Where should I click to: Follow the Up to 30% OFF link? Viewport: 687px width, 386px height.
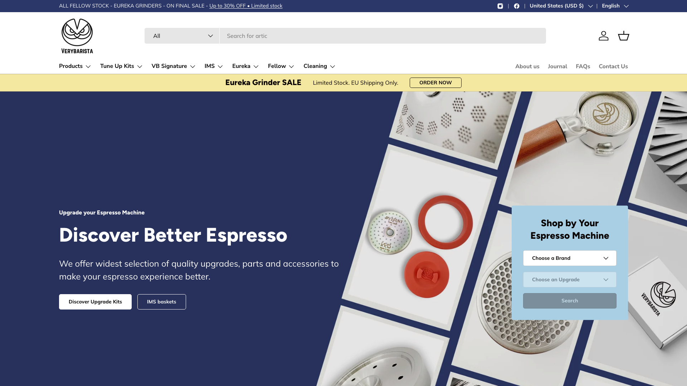click(246, 6)
